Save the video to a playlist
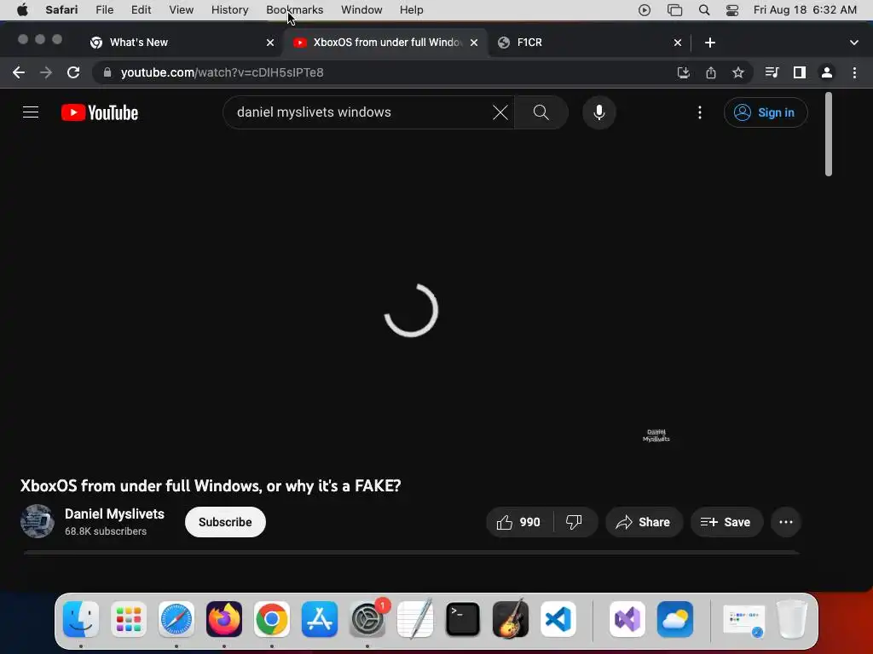 (726, 522)
